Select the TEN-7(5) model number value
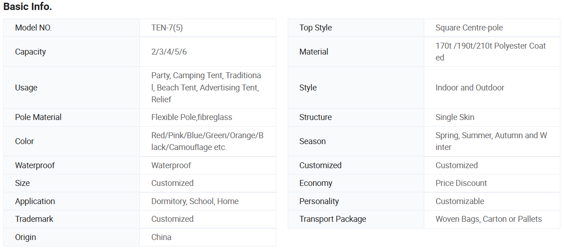 (167, 28)
